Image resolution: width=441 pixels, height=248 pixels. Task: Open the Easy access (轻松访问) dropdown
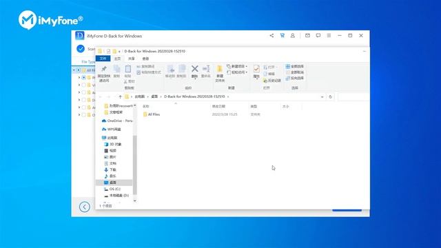tap(237, 72)
